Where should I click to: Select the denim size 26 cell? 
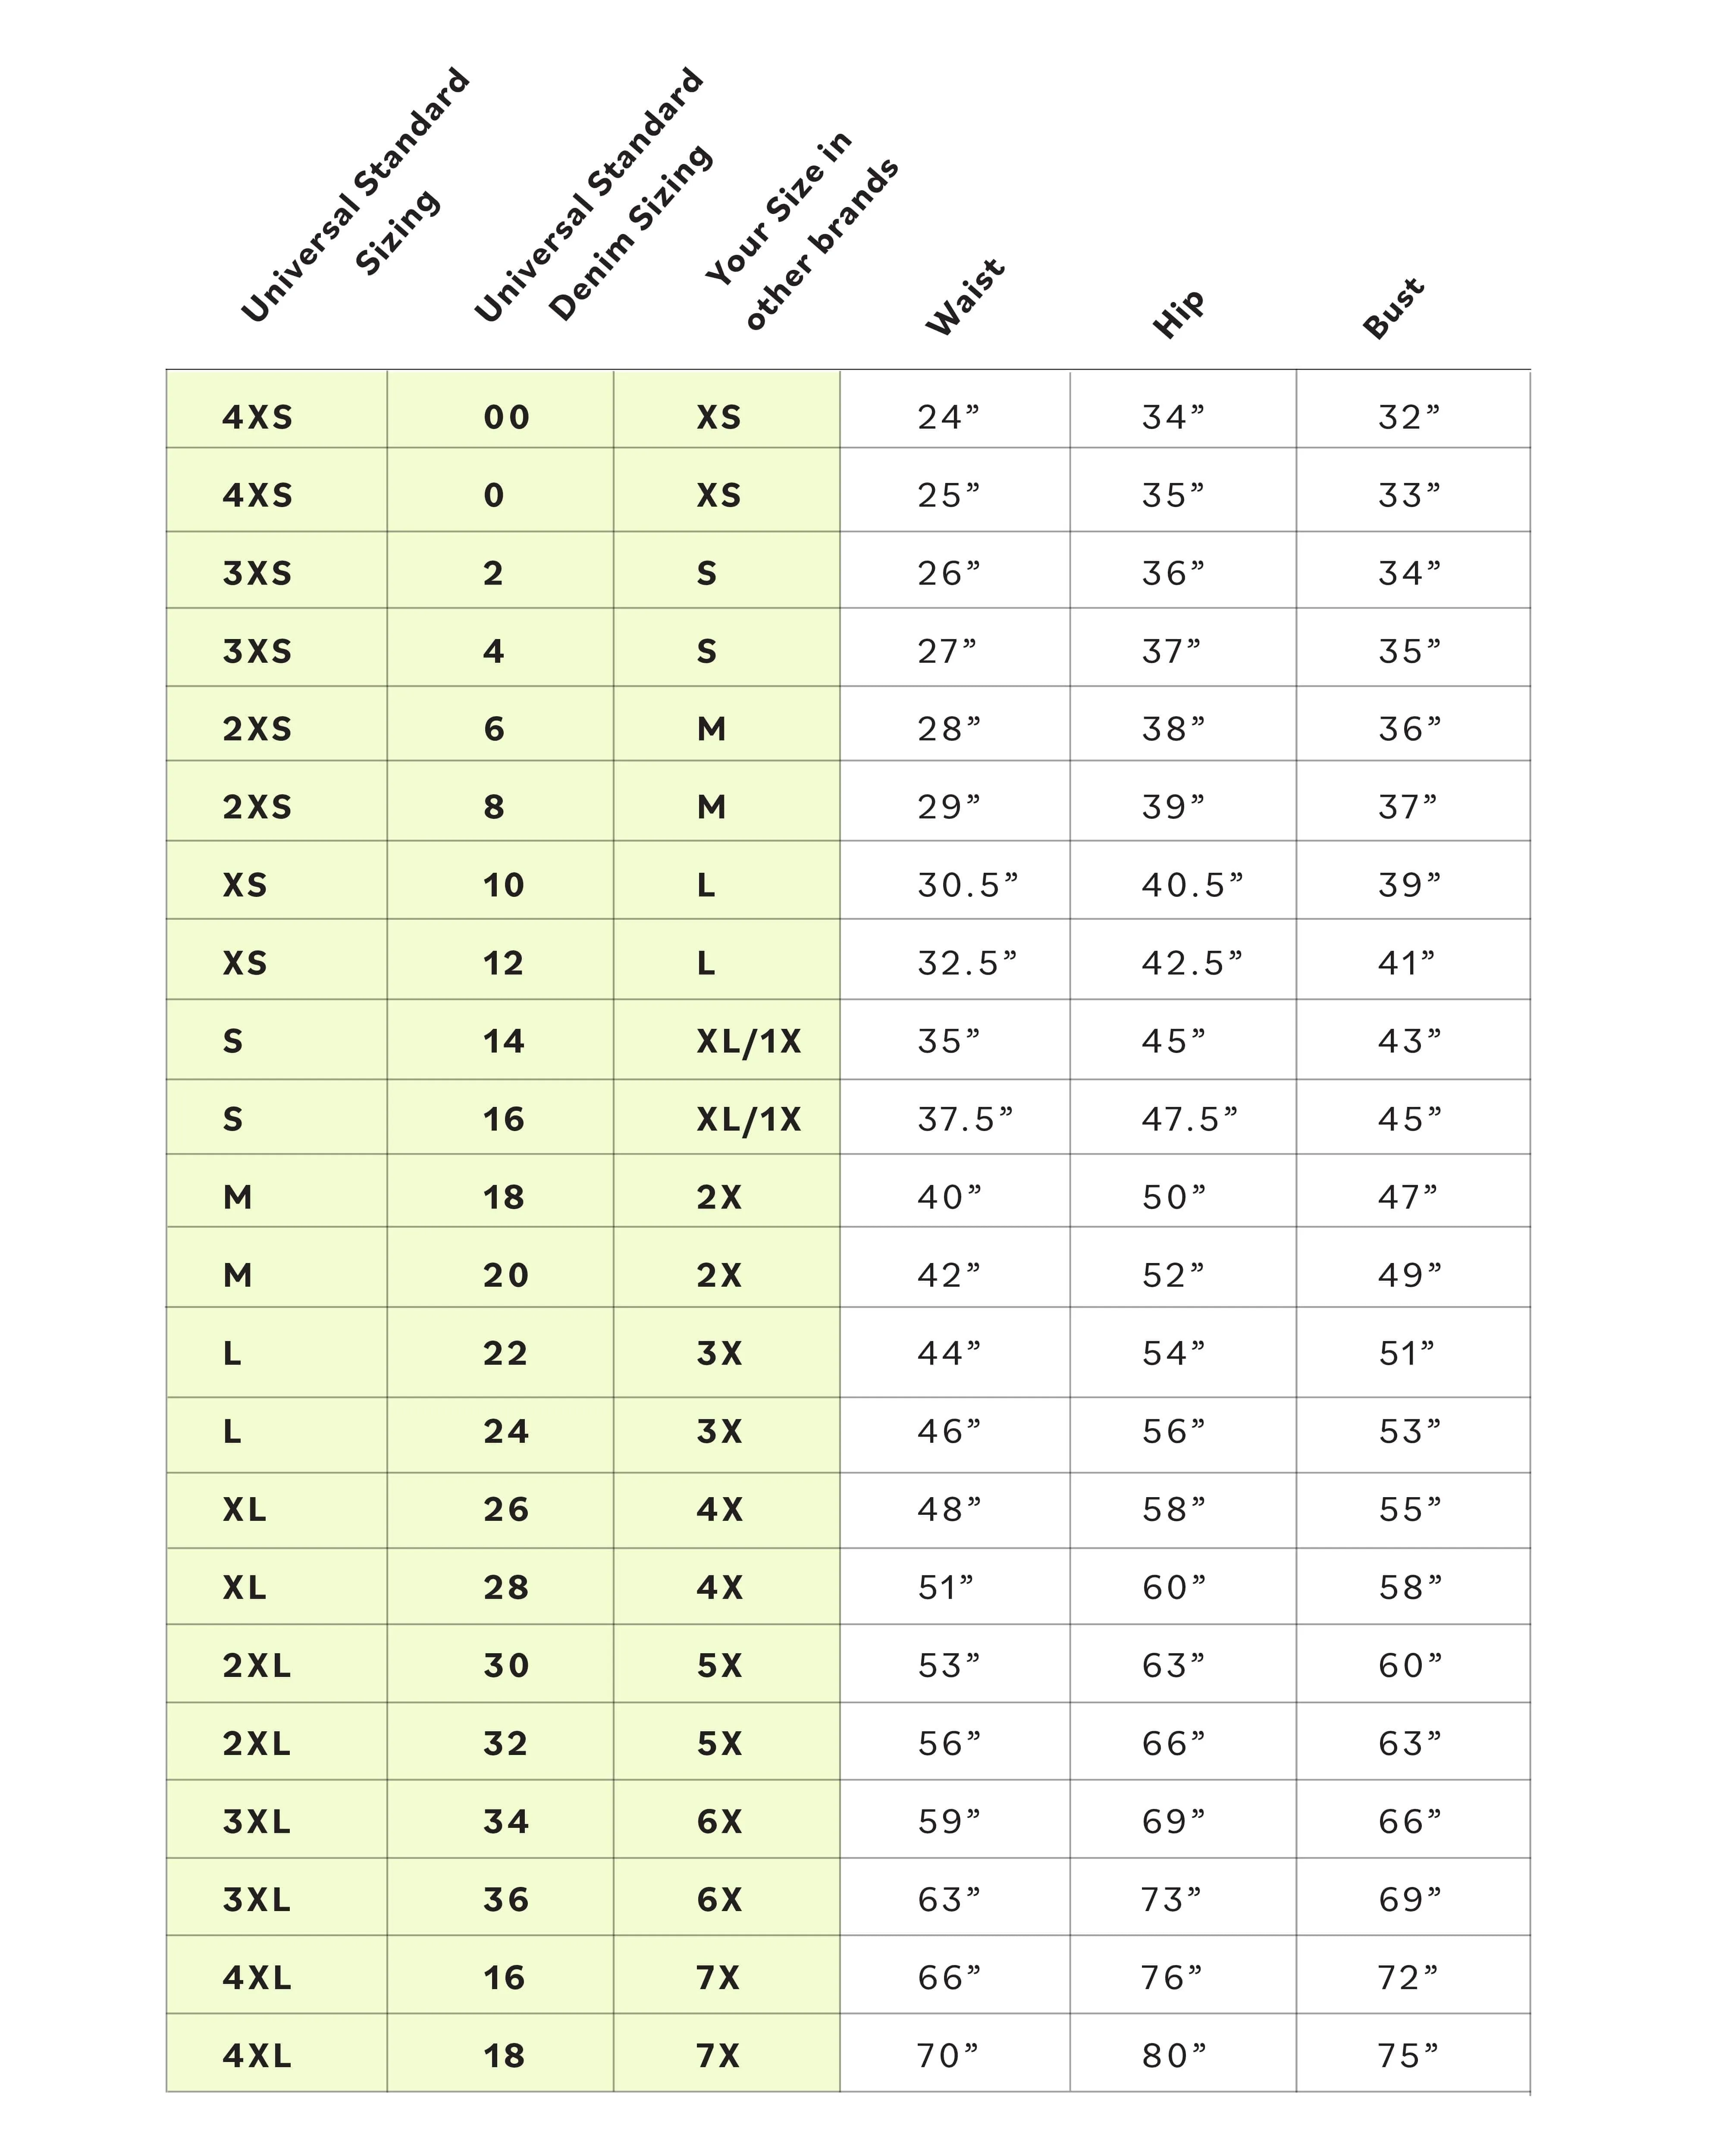506,1509
